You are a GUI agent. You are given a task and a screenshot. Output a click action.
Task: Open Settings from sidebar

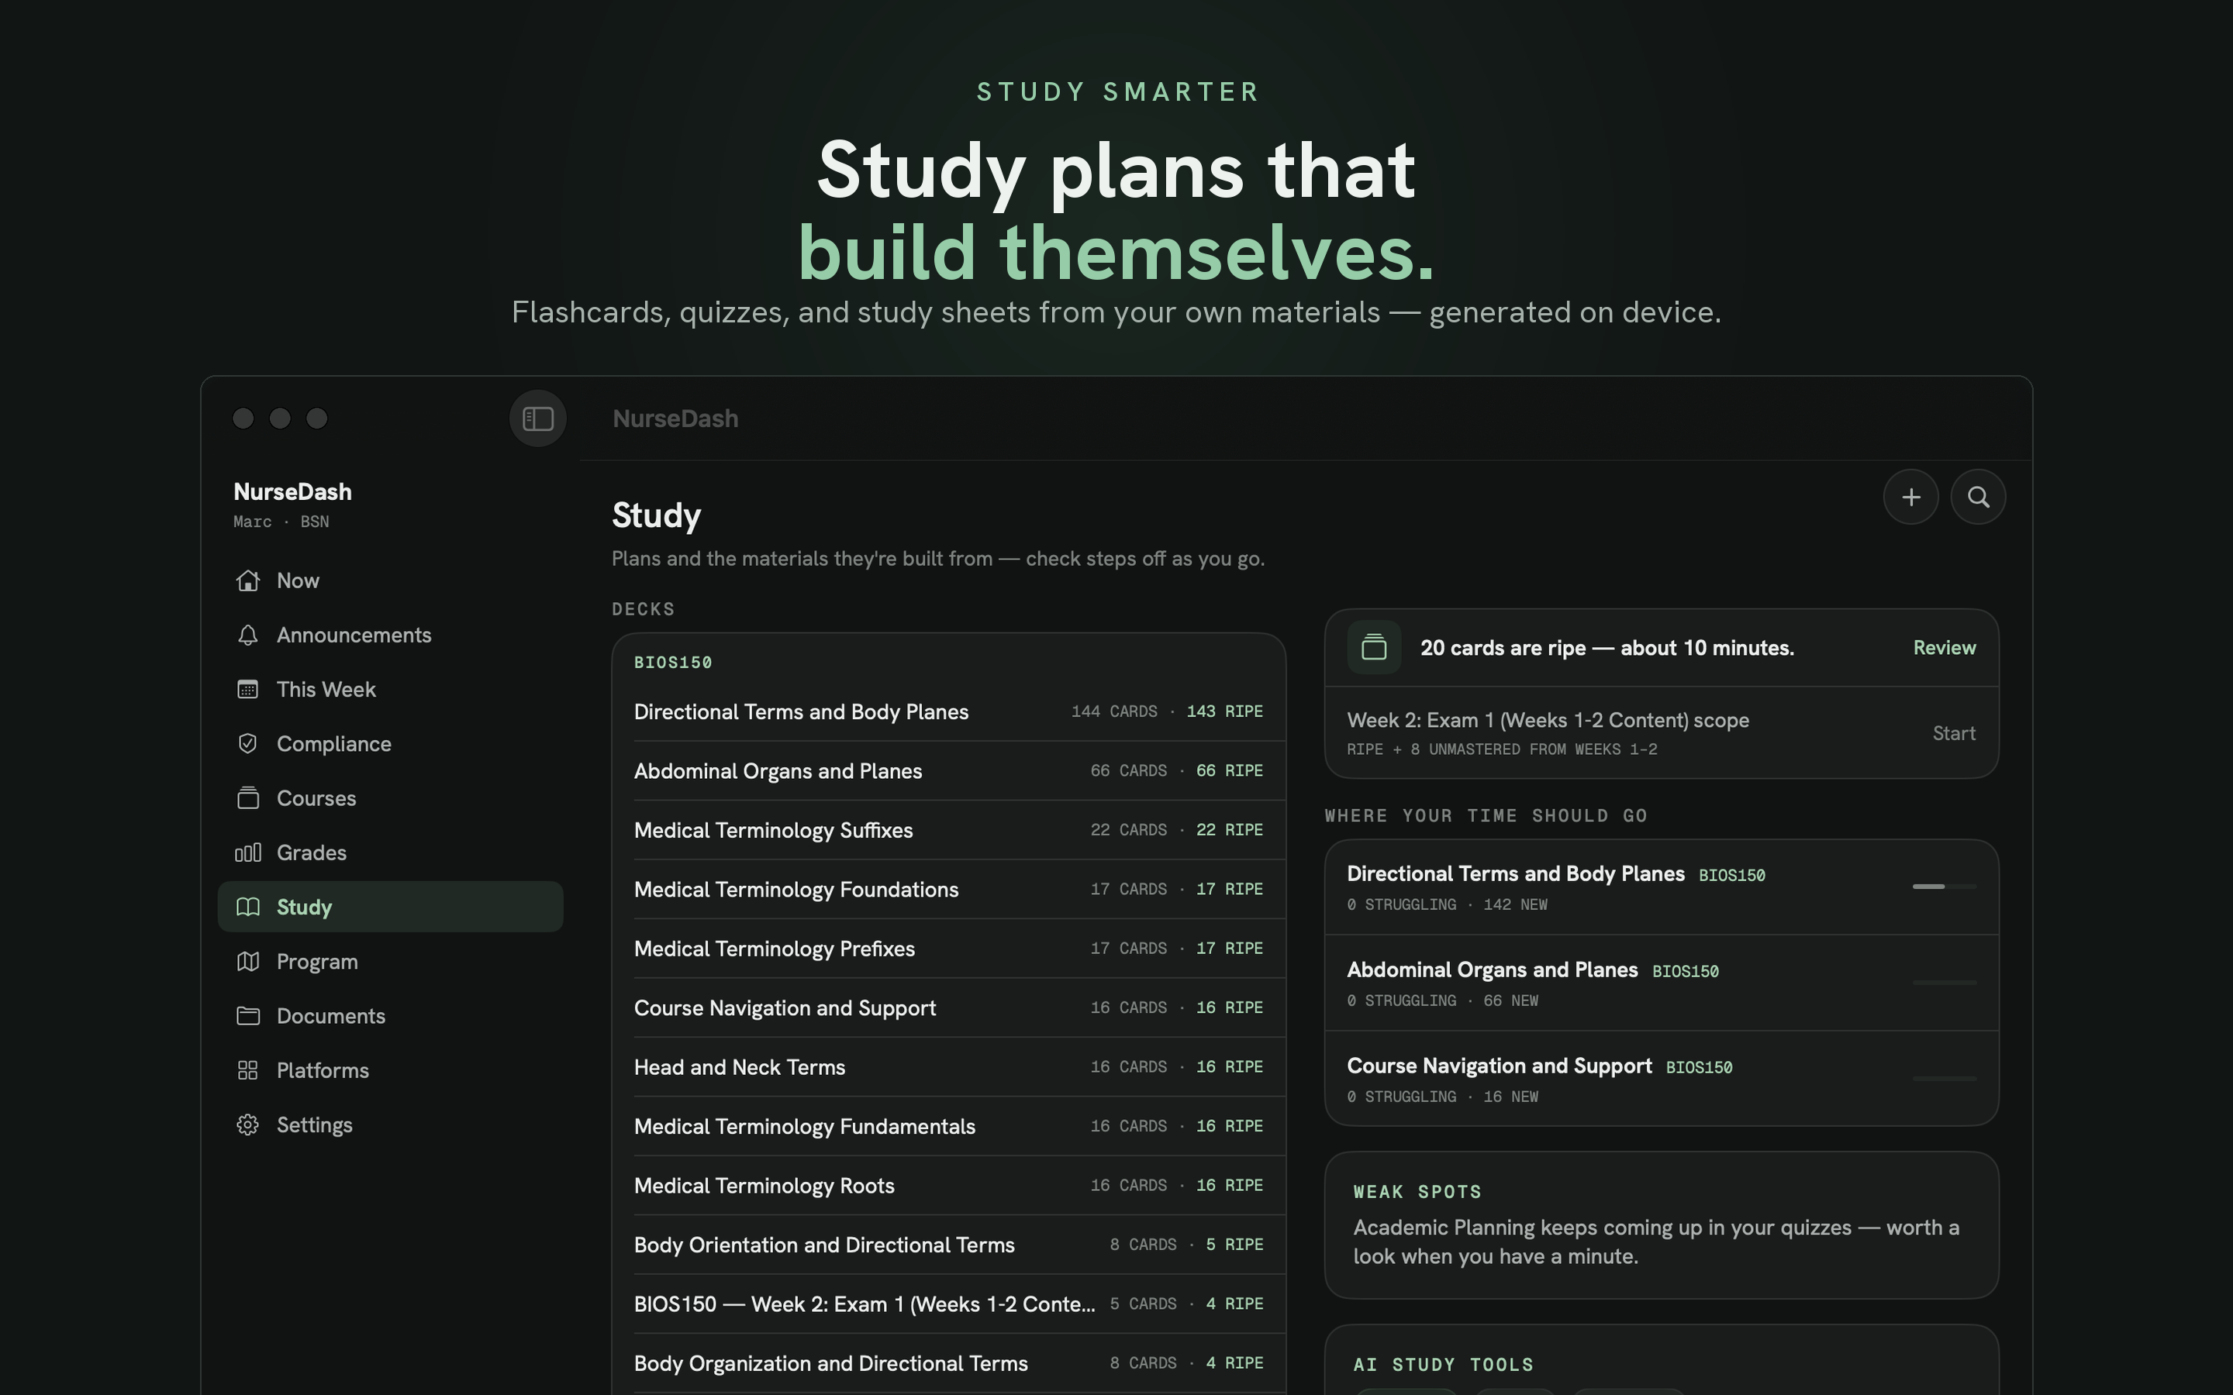pyautogui.click(x=390, y=1125)
